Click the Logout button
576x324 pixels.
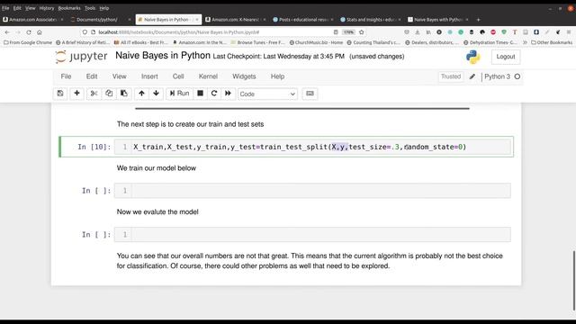tap(506, 57)
